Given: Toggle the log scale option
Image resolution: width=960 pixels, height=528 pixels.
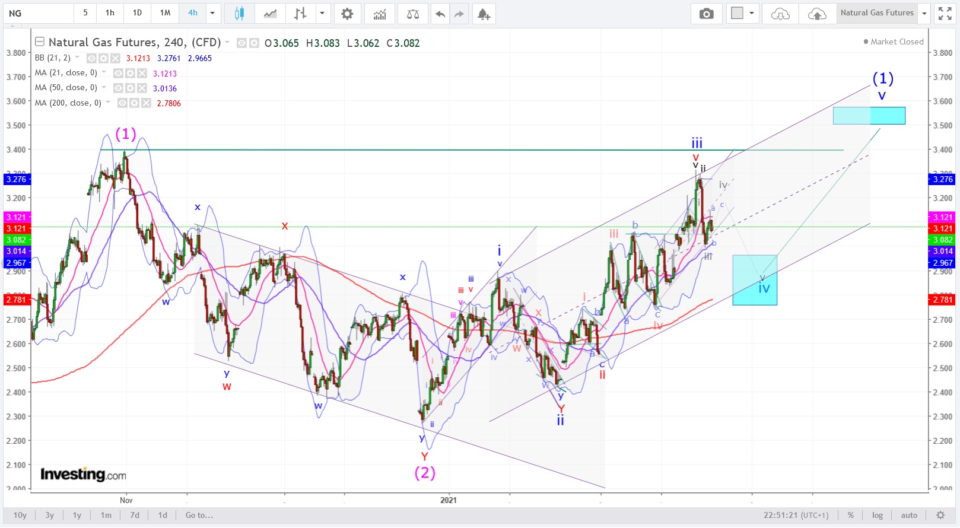Looking at the screenshot, I should [877, 515].
